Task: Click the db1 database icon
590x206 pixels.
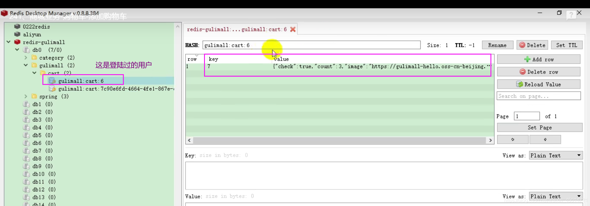Action: pos(27,104)
